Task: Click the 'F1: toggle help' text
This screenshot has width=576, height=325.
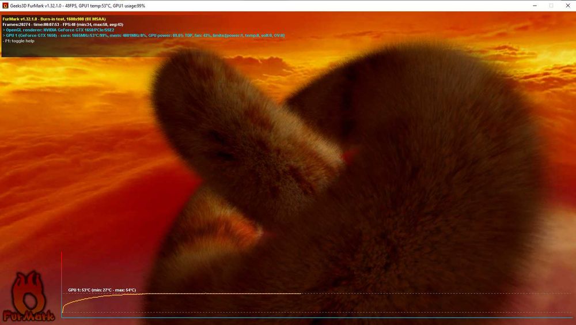Action: pyautogui.click(x=18, y=41)
